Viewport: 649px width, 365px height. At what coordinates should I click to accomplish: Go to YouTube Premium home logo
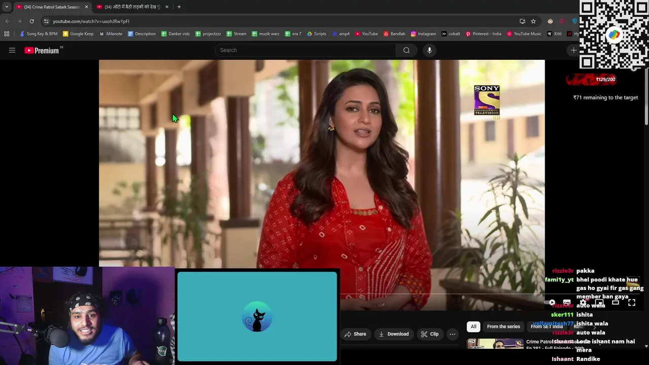coord(43,50)
